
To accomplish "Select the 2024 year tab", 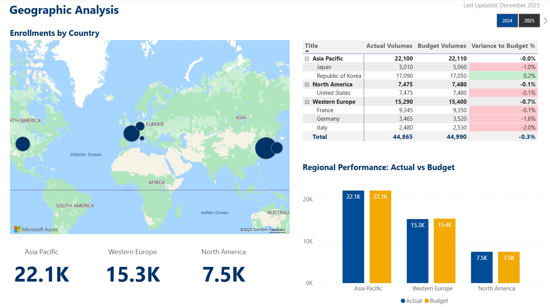I will [x=507, y=20].
